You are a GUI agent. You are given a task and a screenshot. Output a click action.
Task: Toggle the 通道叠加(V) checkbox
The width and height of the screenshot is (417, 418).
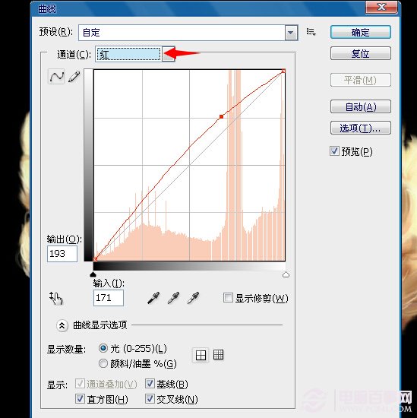(80, 384)
